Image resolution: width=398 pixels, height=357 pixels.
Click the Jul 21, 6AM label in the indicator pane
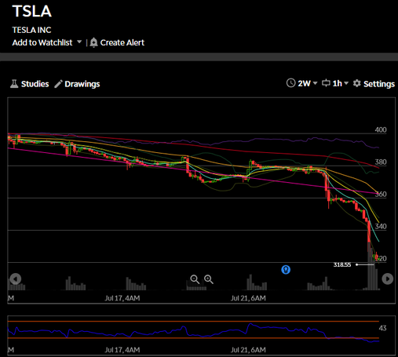[248, 350]
